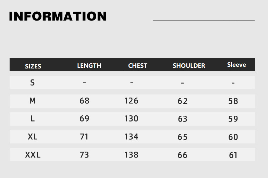268x178 pixels.
Task: Click chest value 138 for size XXL
Action: (131, 155)
